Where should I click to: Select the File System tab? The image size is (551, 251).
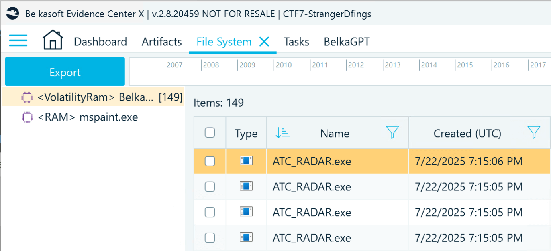point(224,42)
